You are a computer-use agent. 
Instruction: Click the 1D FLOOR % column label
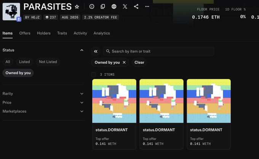[x=235, y=10]
